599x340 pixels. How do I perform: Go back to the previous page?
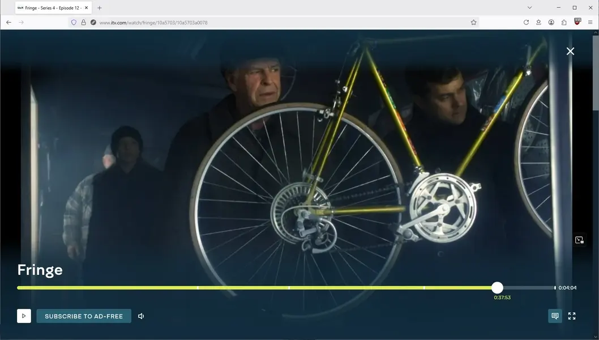point(9,23)
